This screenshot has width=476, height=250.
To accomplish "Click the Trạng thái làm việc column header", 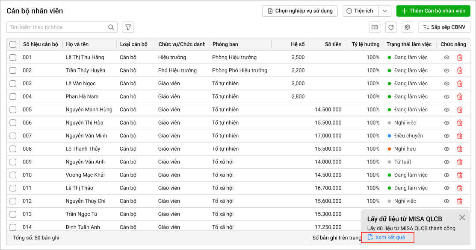I will [x=409, y=44].
